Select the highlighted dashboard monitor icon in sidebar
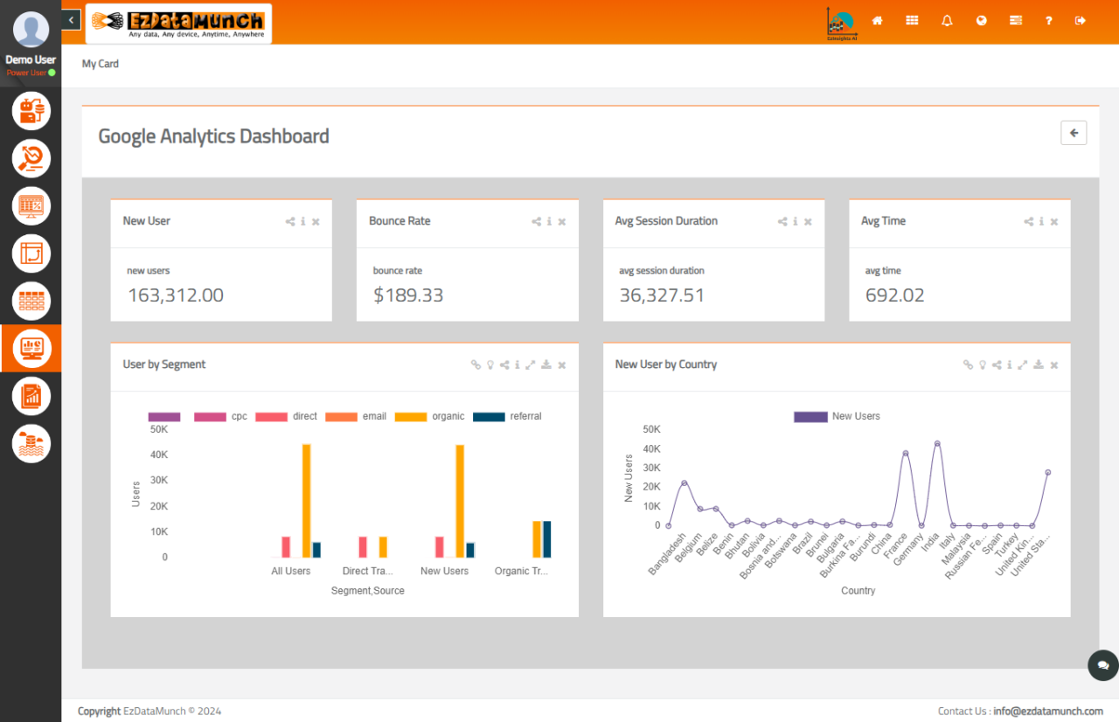 [x=31, y=348]
